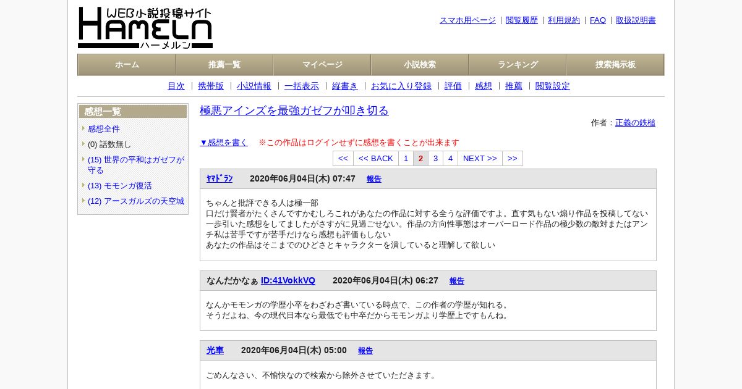This screenshot has height=389, width=742.
Task: Select 感想全件 in the sidebar
Action: tap(104, 129)
